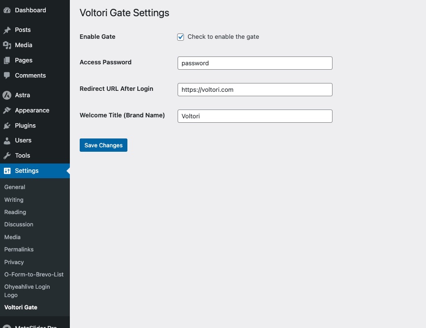The height and width of the screenshot is (328, 426).
Task: Click the Tools wrench icon
Action: 7,156
